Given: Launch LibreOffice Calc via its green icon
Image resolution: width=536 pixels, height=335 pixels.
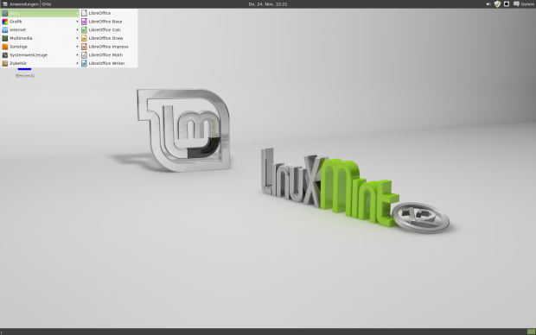Looking at the screenshot, I should tap(84, 29).
